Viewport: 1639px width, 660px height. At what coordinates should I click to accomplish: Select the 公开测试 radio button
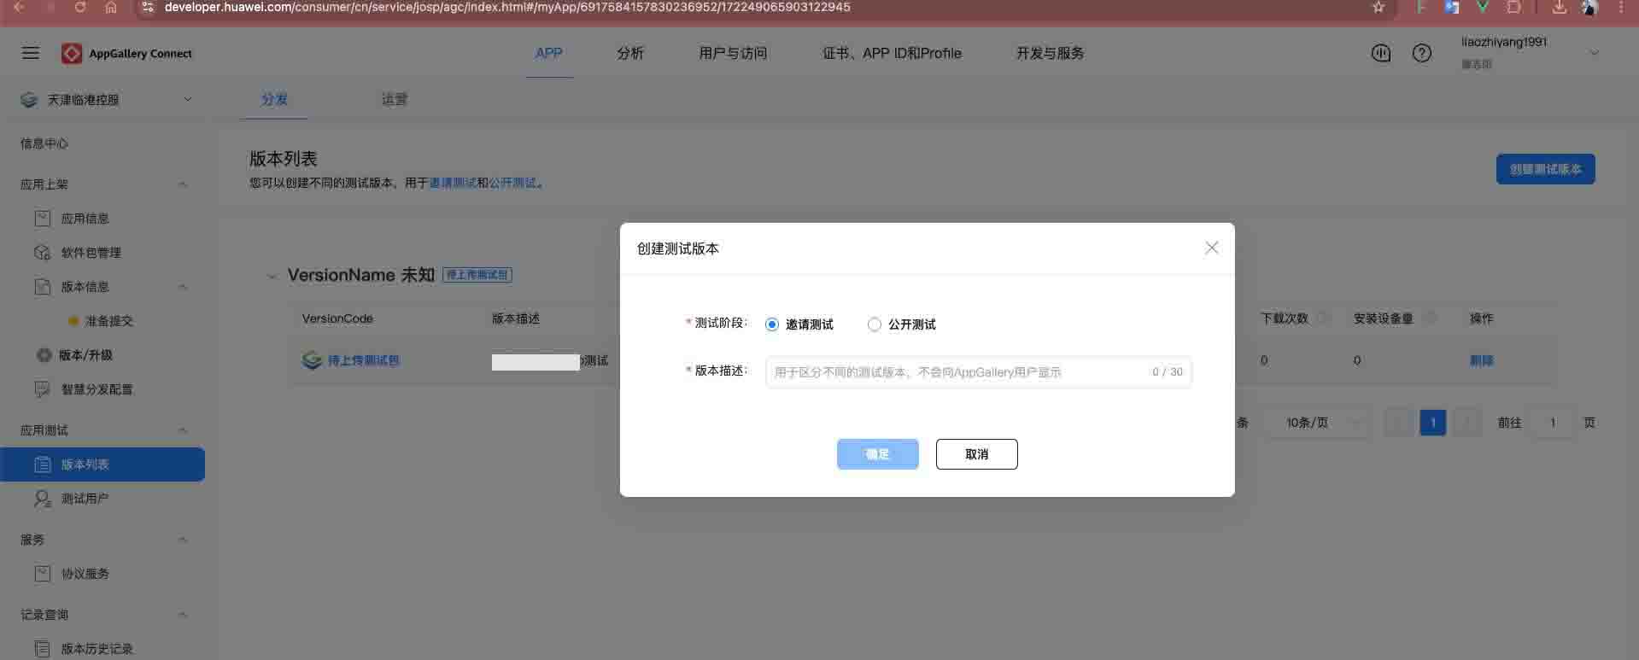(874, 324)
